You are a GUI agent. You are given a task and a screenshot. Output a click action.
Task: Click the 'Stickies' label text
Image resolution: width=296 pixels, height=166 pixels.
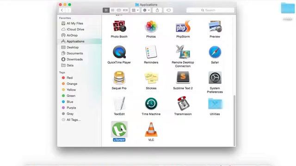tap(151, 88)
